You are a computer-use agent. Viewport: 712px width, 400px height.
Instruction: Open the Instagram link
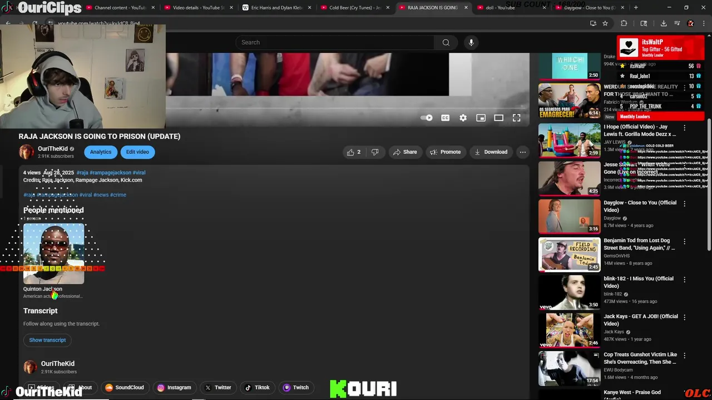(174, 388)
